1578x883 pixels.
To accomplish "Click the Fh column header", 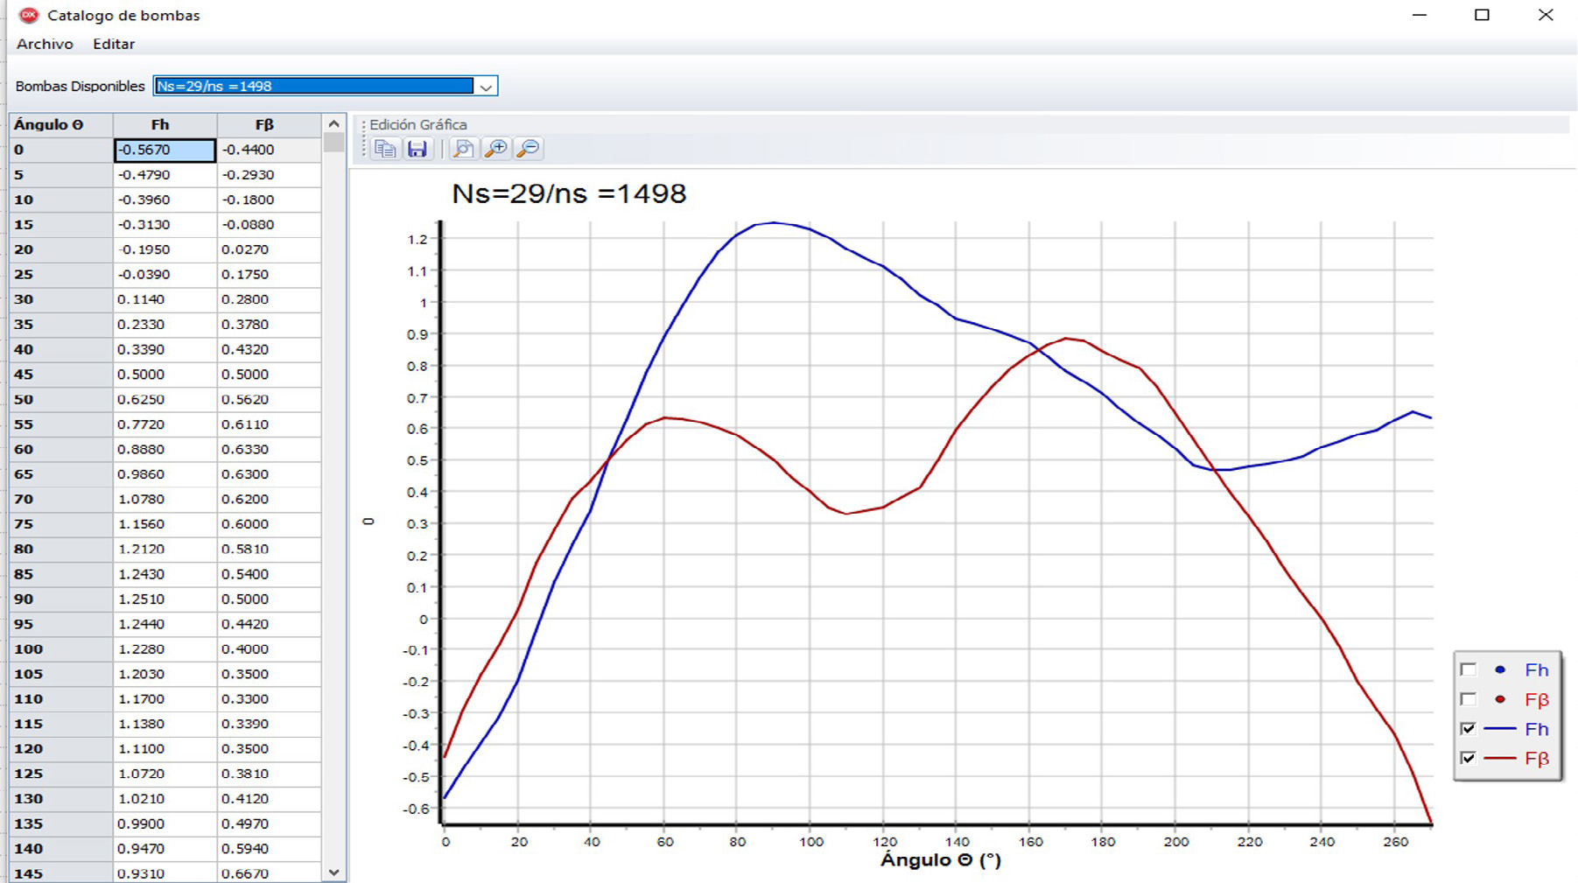I will [165, 124].
